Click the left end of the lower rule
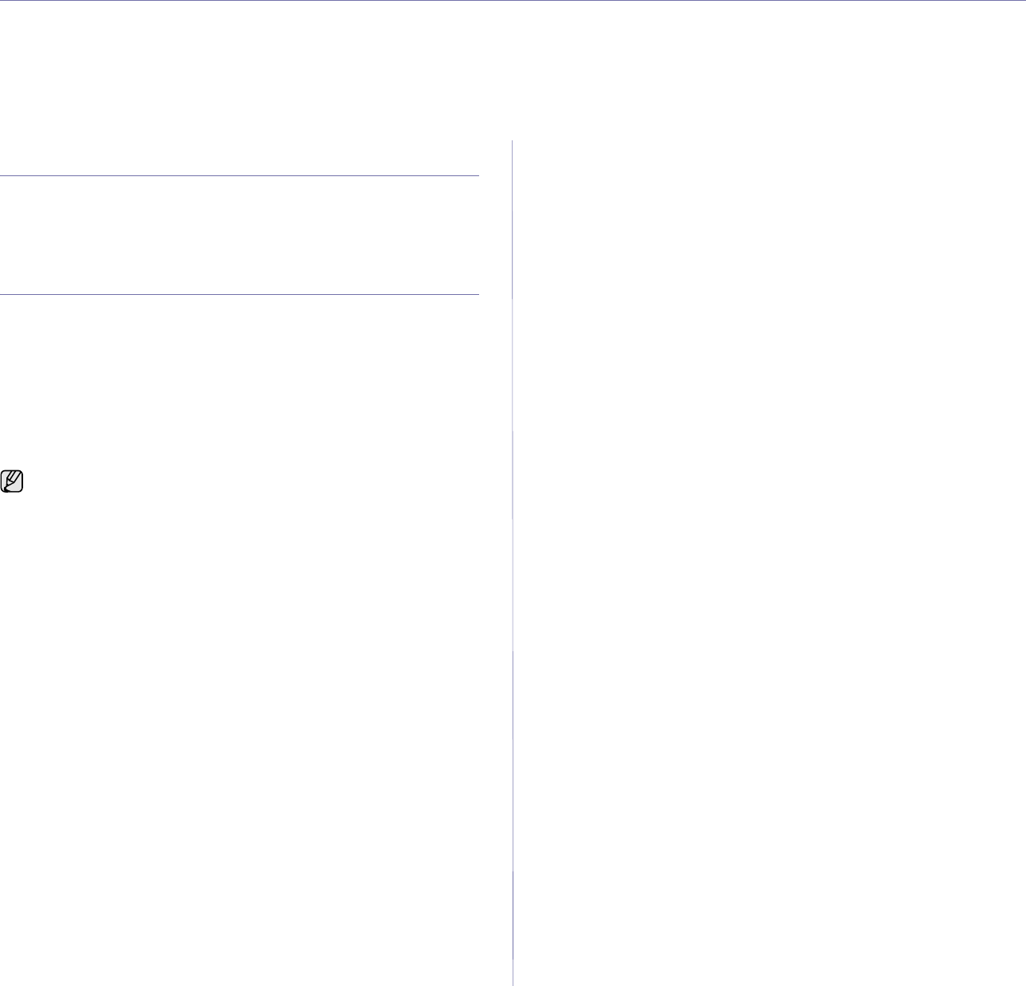The height and width of the screenshot is (986, 1026). 3,295
